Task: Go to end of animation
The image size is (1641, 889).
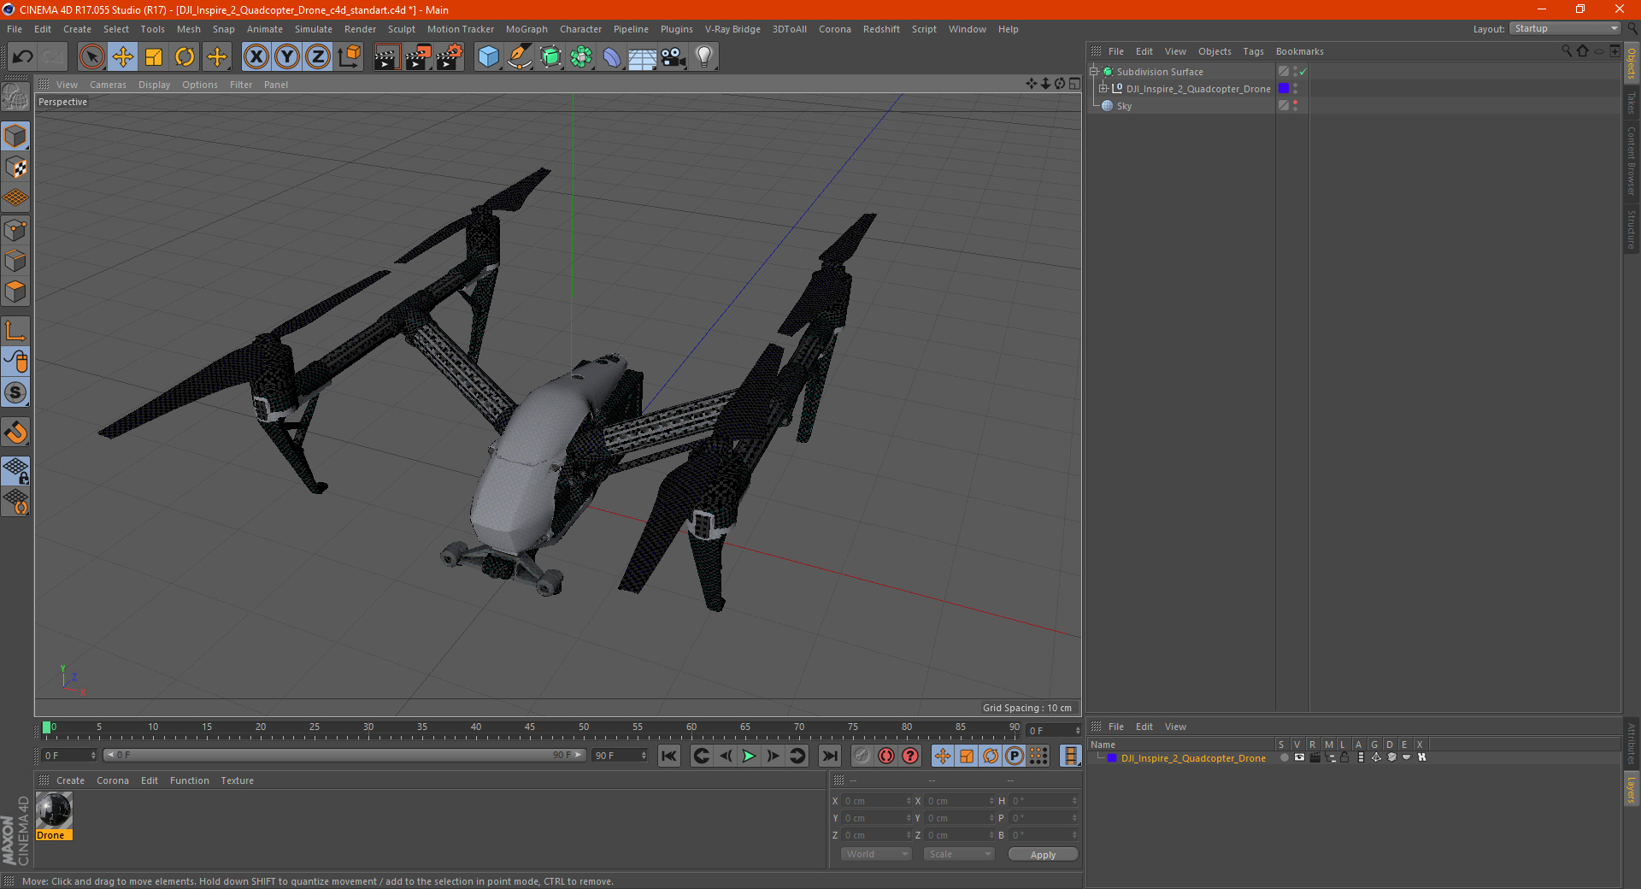Action: coord(829,756)
